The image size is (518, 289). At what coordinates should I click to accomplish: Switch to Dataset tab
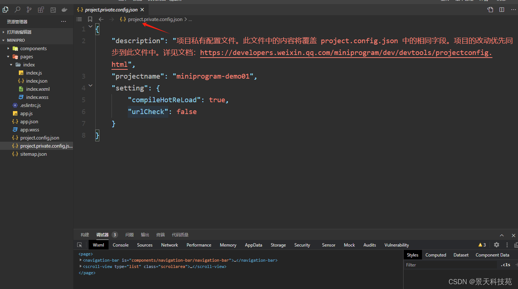coord(461,255)
